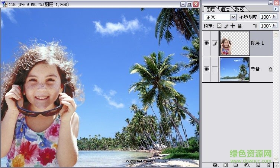The height and width of the screenshot is (168, 280).
Task: Enable the lock all padlock option
Action: point(239,26)
